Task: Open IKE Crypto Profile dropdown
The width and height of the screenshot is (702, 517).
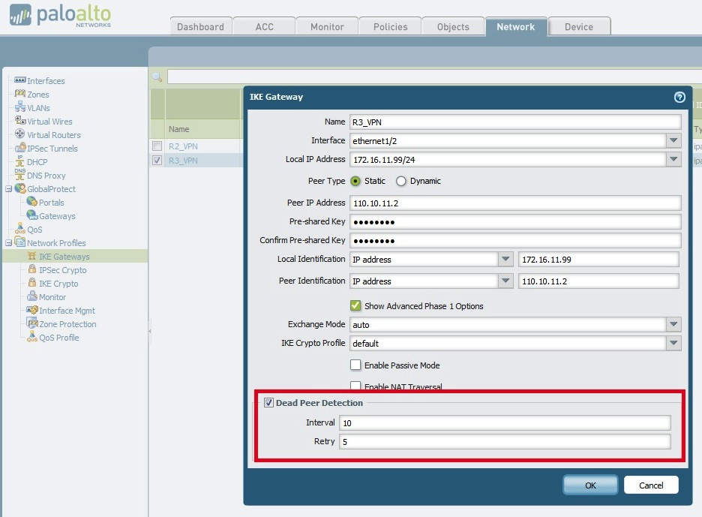Action: click(673, 343)
